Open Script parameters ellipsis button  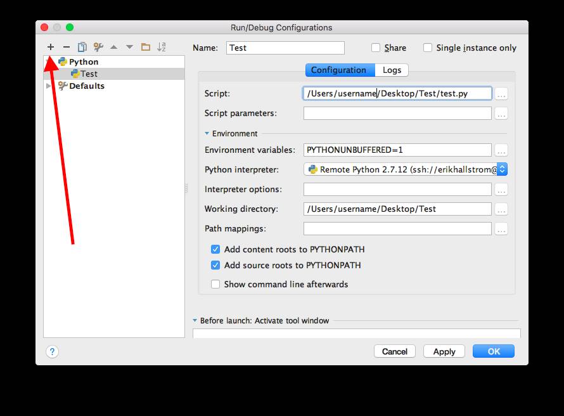point(501,114)
